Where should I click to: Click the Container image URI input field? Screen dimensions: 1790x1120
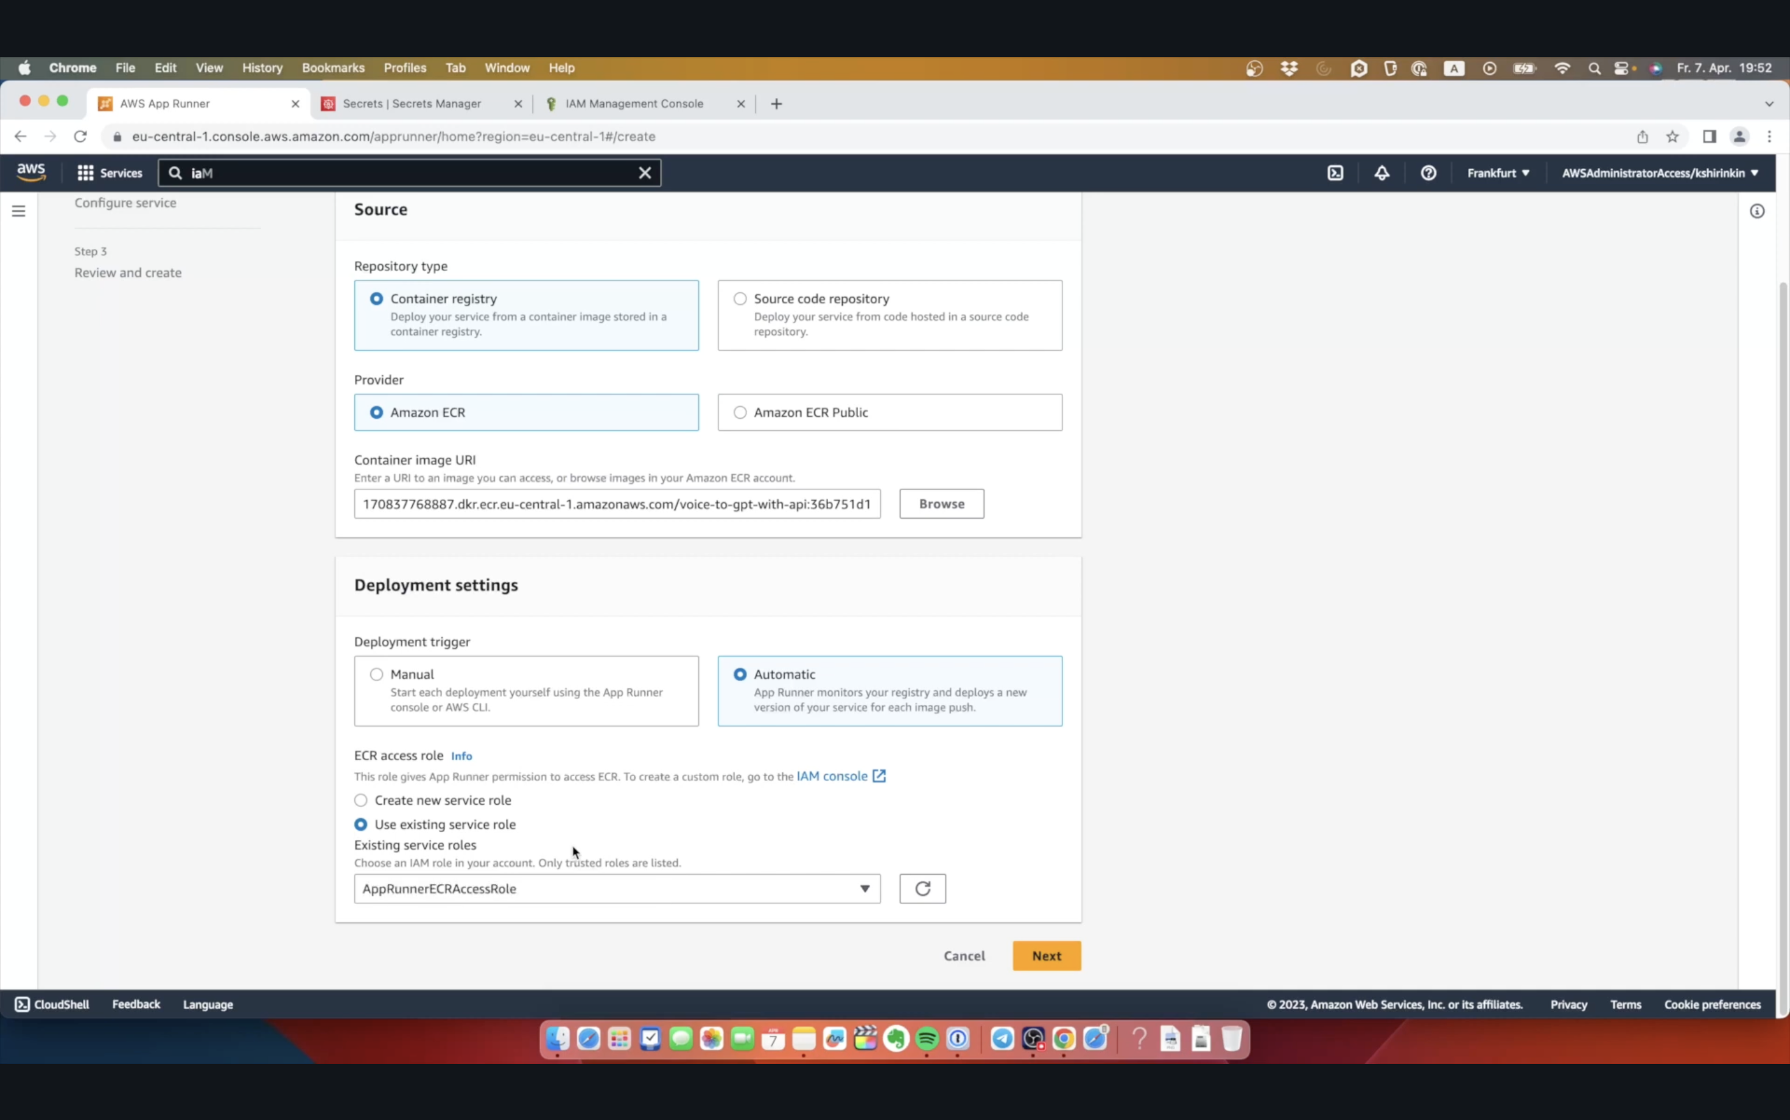coord(617,503)
